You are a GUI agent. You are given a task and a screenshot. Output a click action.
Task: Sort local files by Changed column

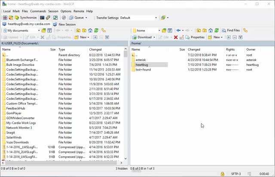click(105, 49)
